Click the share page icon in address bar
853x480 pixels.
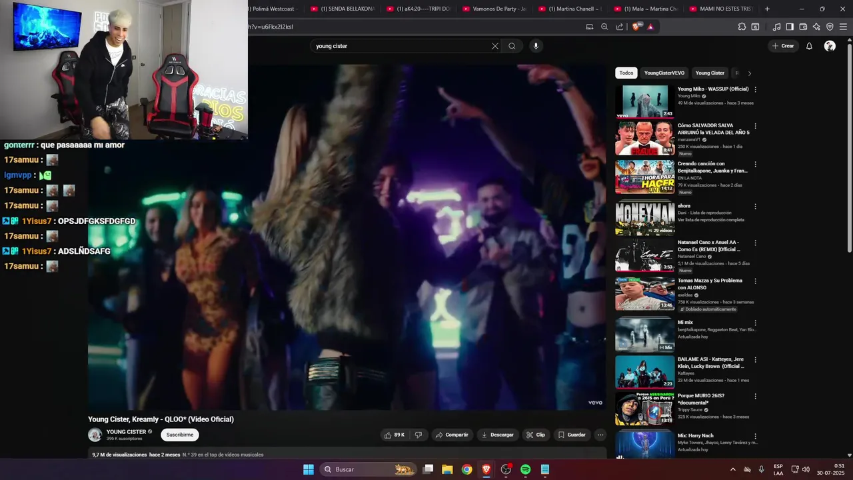point(620,27)
